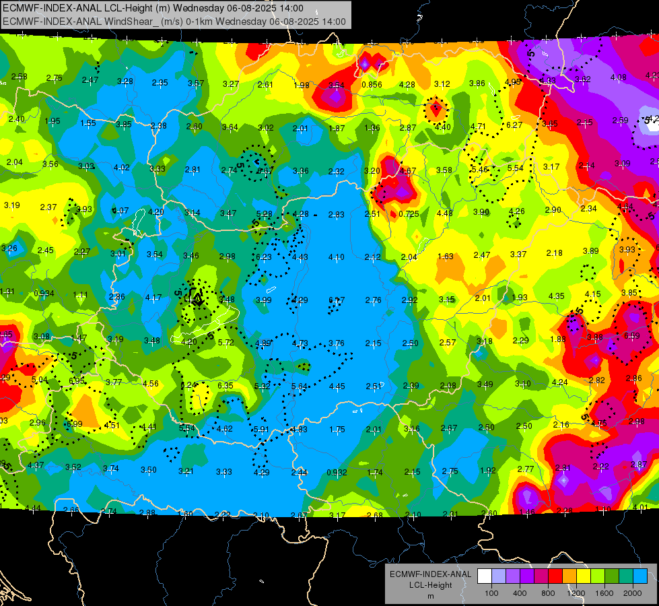This screenshot has height=606, width=659.
Task: Click the grid value 4.35
Action: 556,296
